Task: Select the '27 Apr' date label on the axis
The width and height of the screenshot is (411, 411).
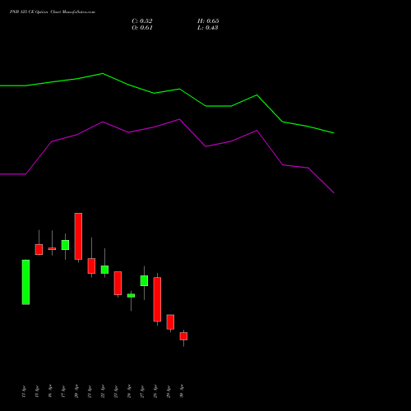Action: pyautogui.click(x=142, y=391)
